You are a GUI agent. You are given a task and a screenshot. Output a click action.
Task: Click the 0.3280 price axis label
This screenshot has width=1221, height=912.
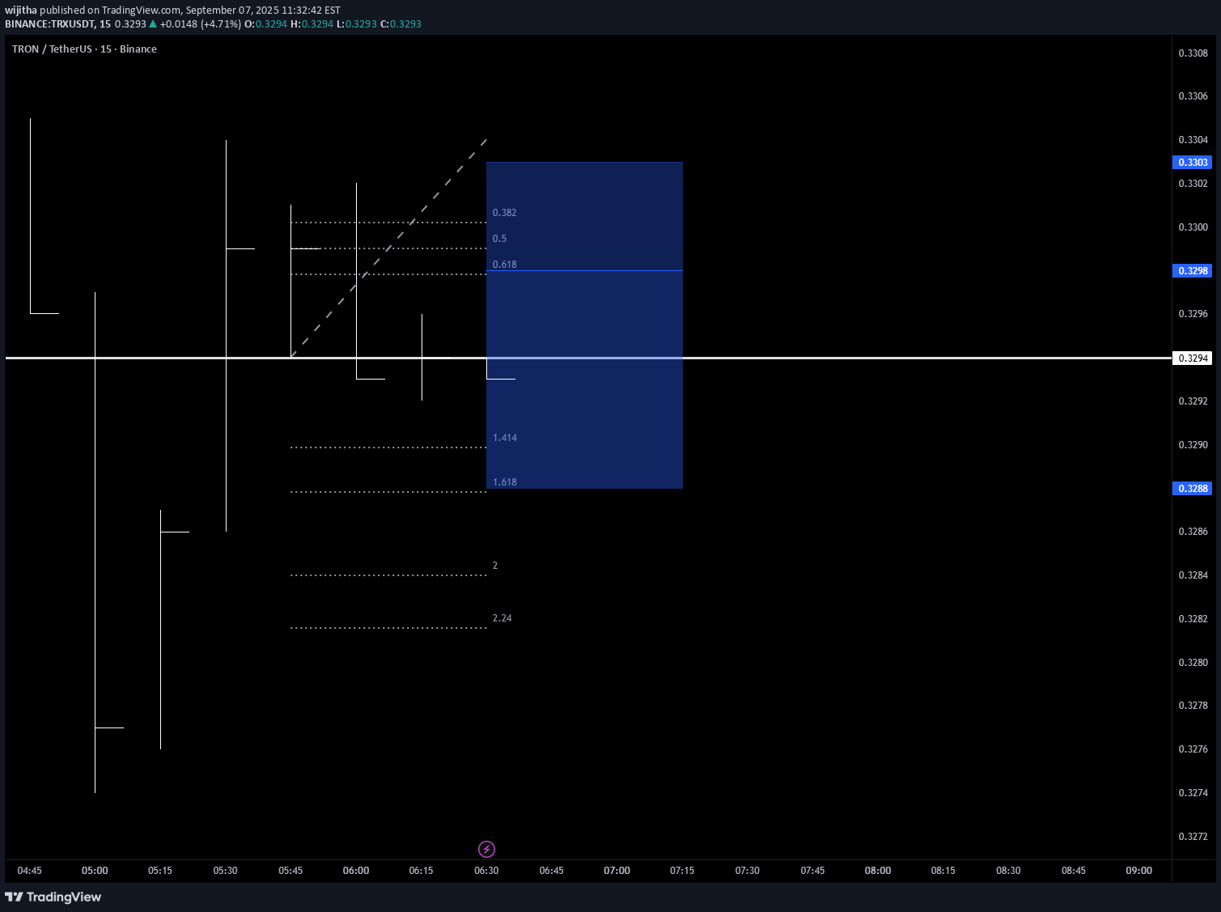(1193, 663)
